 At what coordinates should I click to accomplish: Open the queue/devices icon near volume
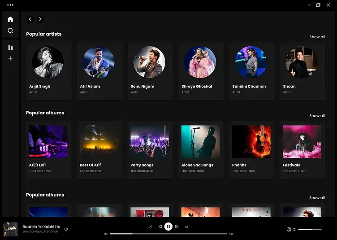pyautogui.click(x=289, y=229)
